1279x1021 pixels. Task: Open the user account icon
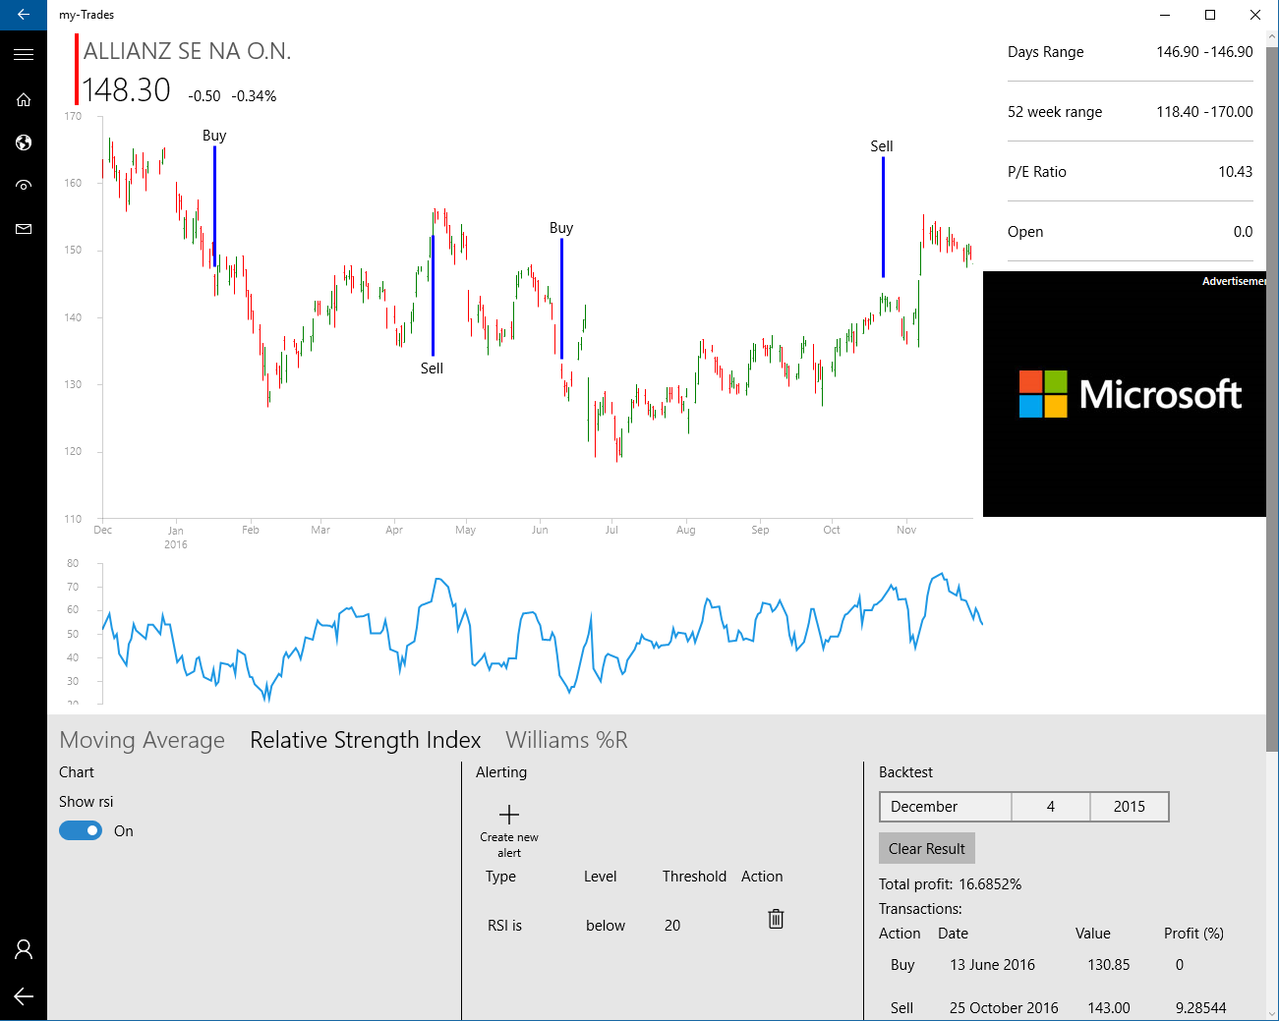coord(24,949)
